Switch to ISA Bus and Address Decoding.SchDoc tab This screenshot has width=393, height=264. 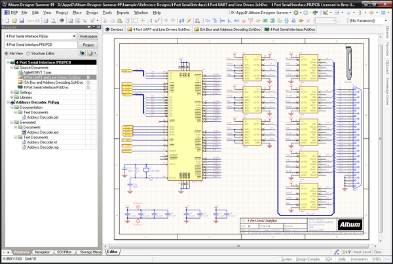point(227,29)
